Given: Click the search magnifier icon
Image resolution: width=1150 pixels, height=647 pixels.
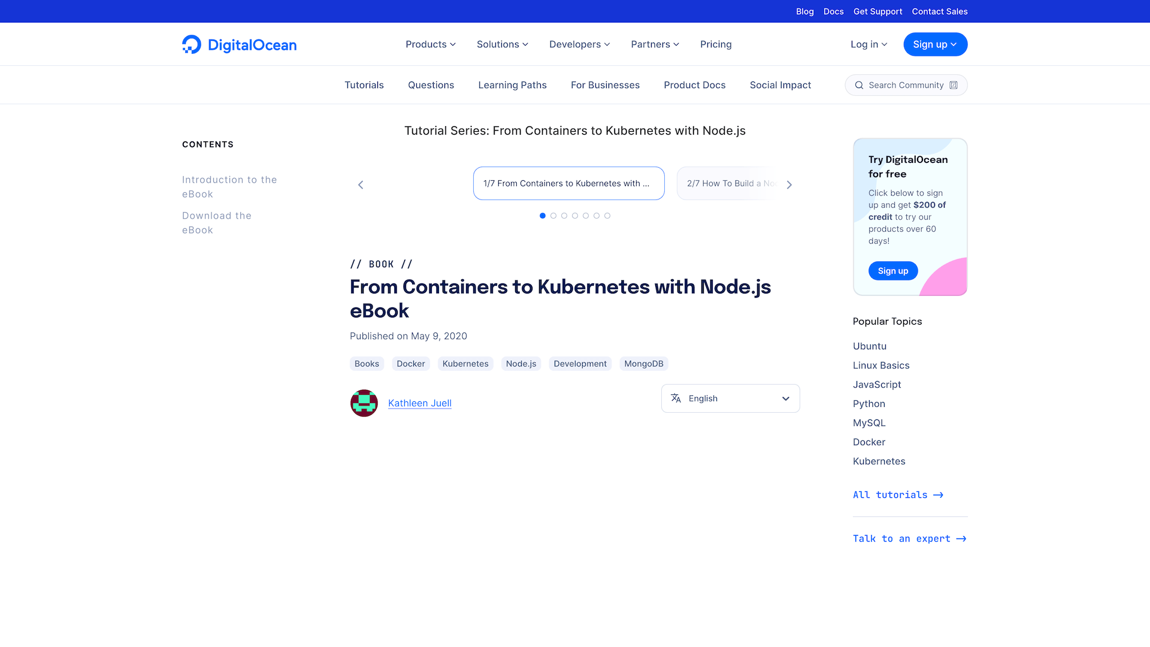Looking at the screenshot, I should [x=859, y=85].
